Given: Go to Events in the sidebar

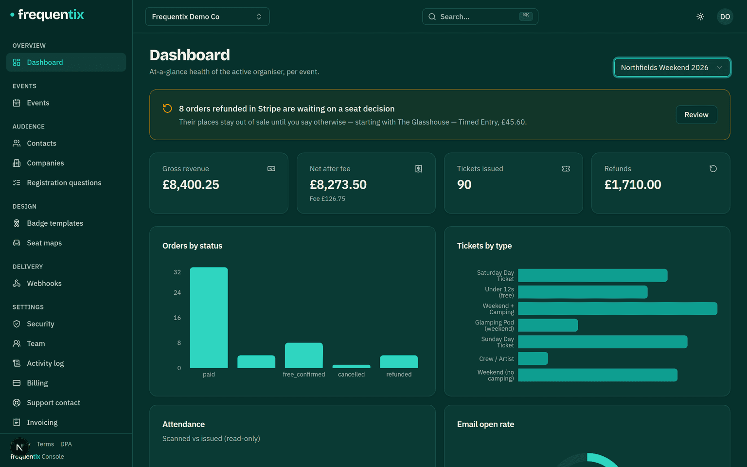Looking at the screenshot, I should pyautogui.click(x=66, y=103).
